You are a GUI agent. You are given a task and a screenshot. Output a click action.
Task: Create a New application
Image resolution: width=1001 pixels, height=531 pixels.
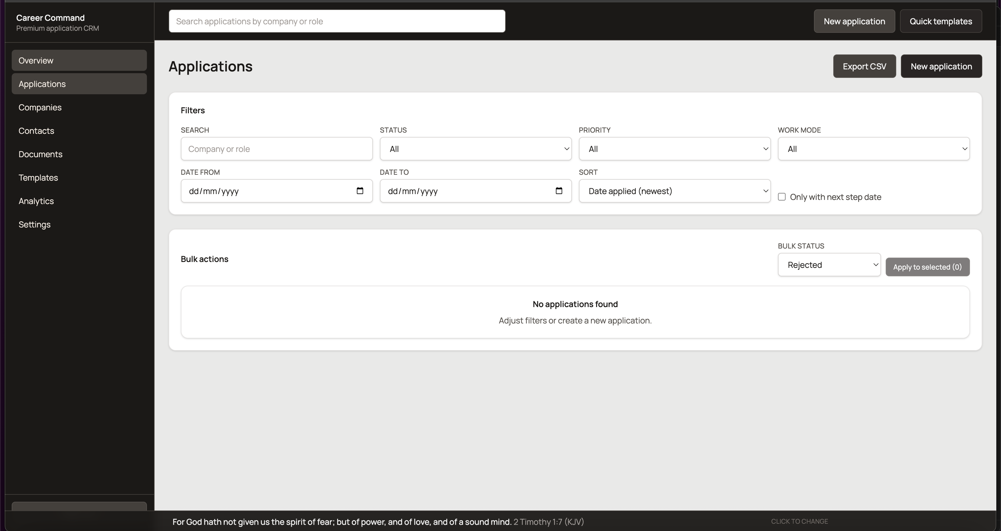(x=941, y=66)
